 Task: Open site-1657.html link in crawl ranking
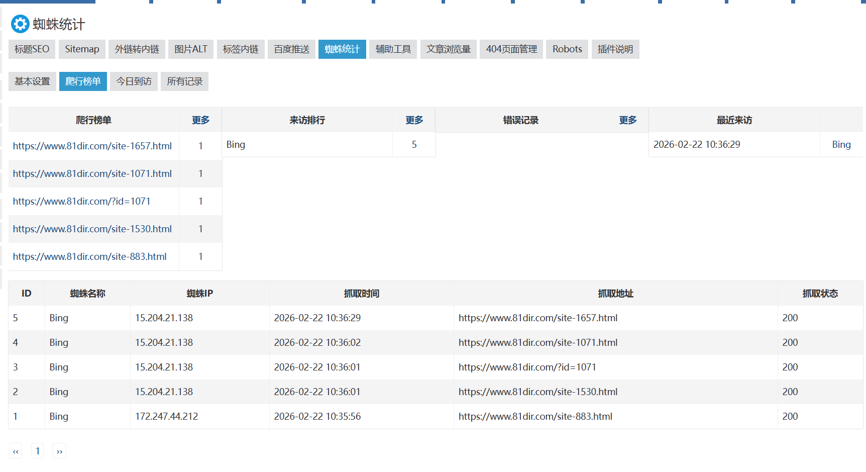coord(92,146)
